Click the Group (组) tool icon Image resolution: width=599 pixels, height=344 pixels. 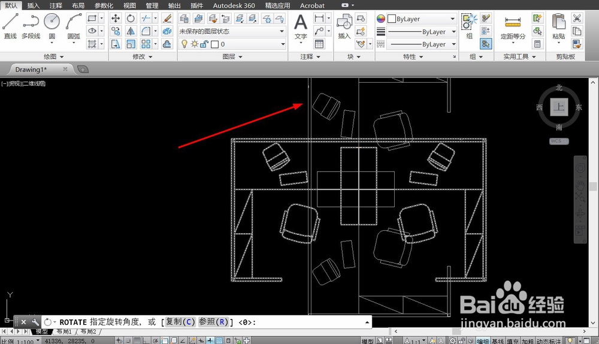point(470,26)
